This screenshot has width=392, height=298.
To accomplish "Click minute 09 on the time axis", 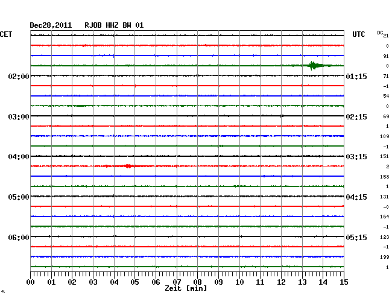I will point(218,282).
